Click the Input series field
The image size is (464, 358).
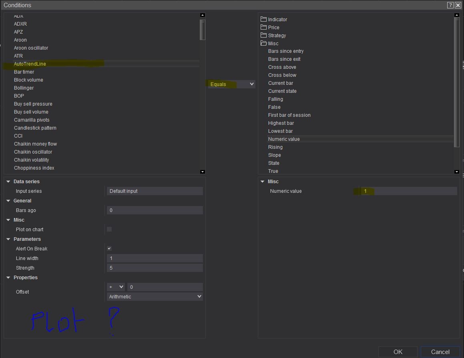coord(155,191)
